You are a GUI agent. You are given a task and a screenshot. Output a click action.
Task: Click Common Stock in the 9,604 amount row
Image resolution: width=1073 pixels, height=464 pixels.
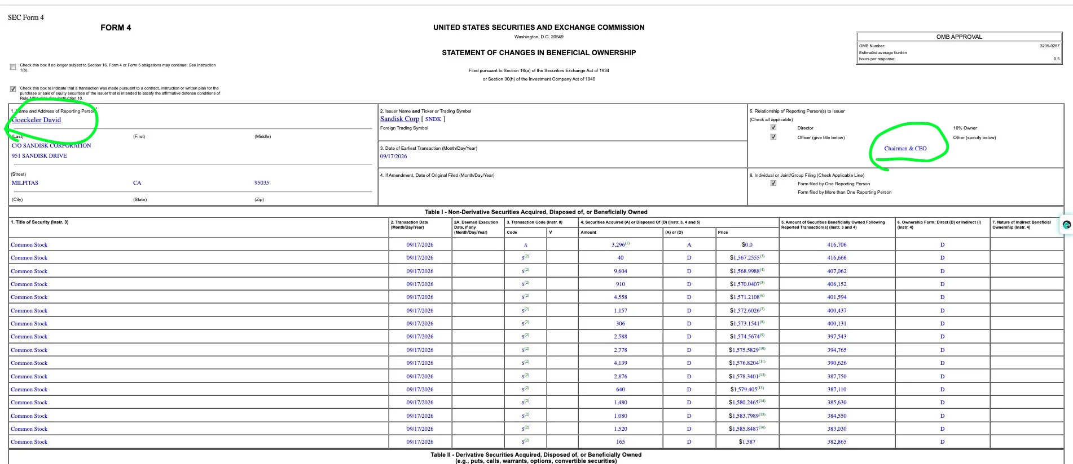pyautogui.click(x=29, y=271)
